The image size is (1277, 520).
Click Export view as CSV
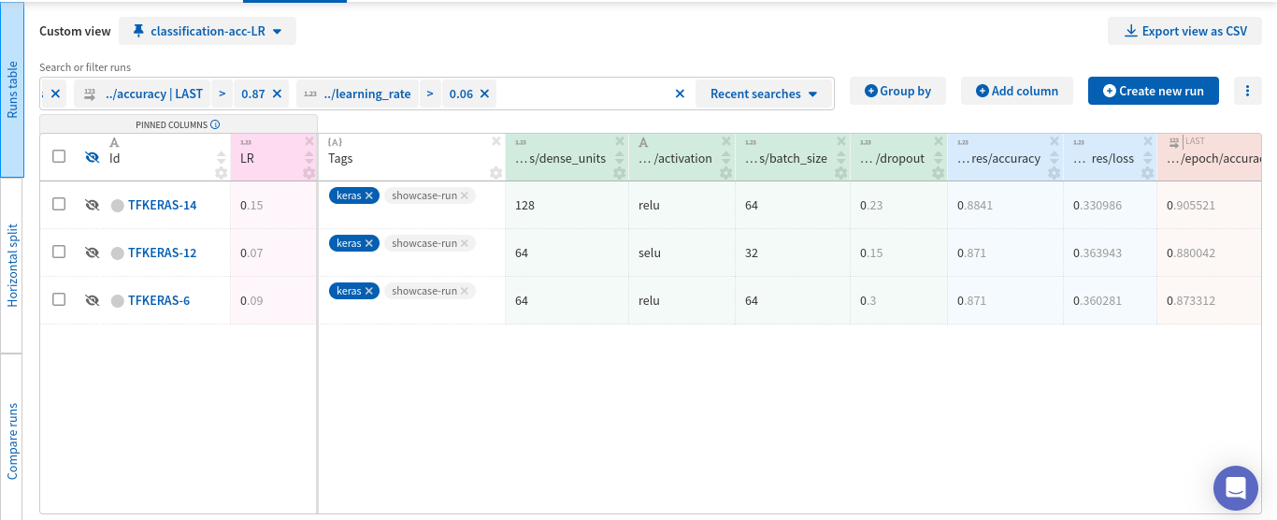1185,31
